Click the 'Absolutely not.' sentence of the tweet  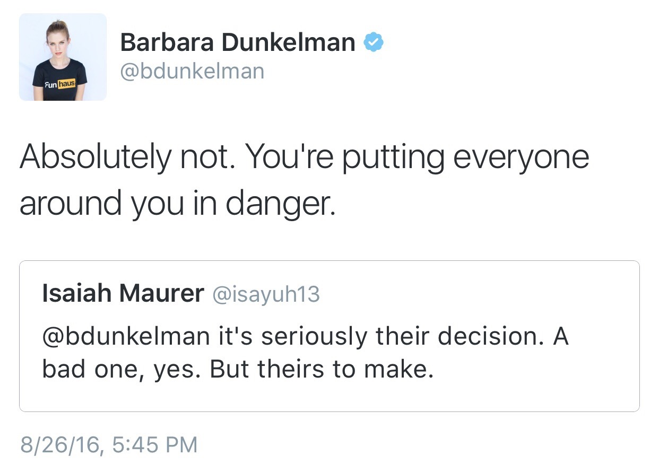click(126, 157)
